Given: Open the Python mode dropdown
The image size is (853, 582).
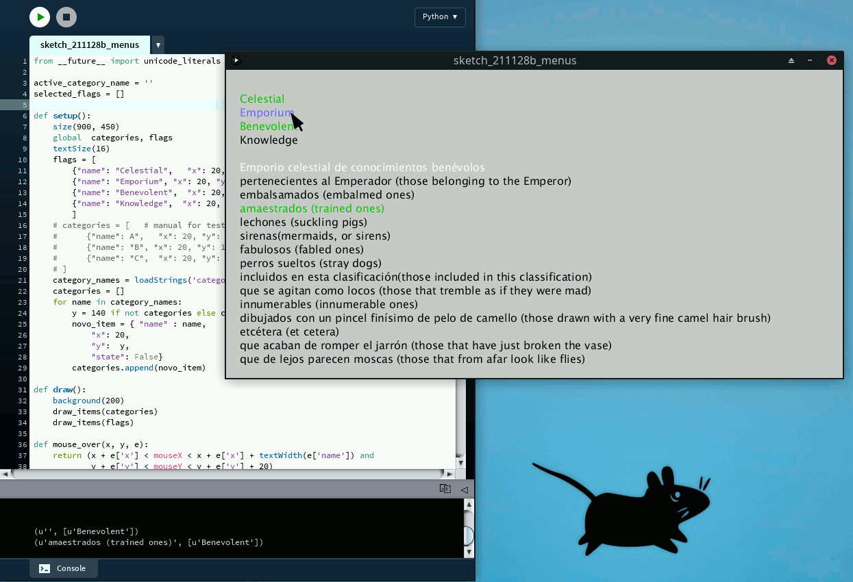Looking at the screenshot, I should [440, 17].
